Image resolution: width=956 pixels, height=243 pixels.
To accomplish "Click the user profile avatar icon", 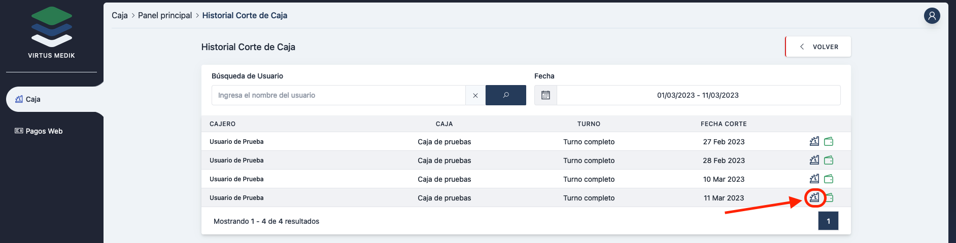I will (932, 16).
